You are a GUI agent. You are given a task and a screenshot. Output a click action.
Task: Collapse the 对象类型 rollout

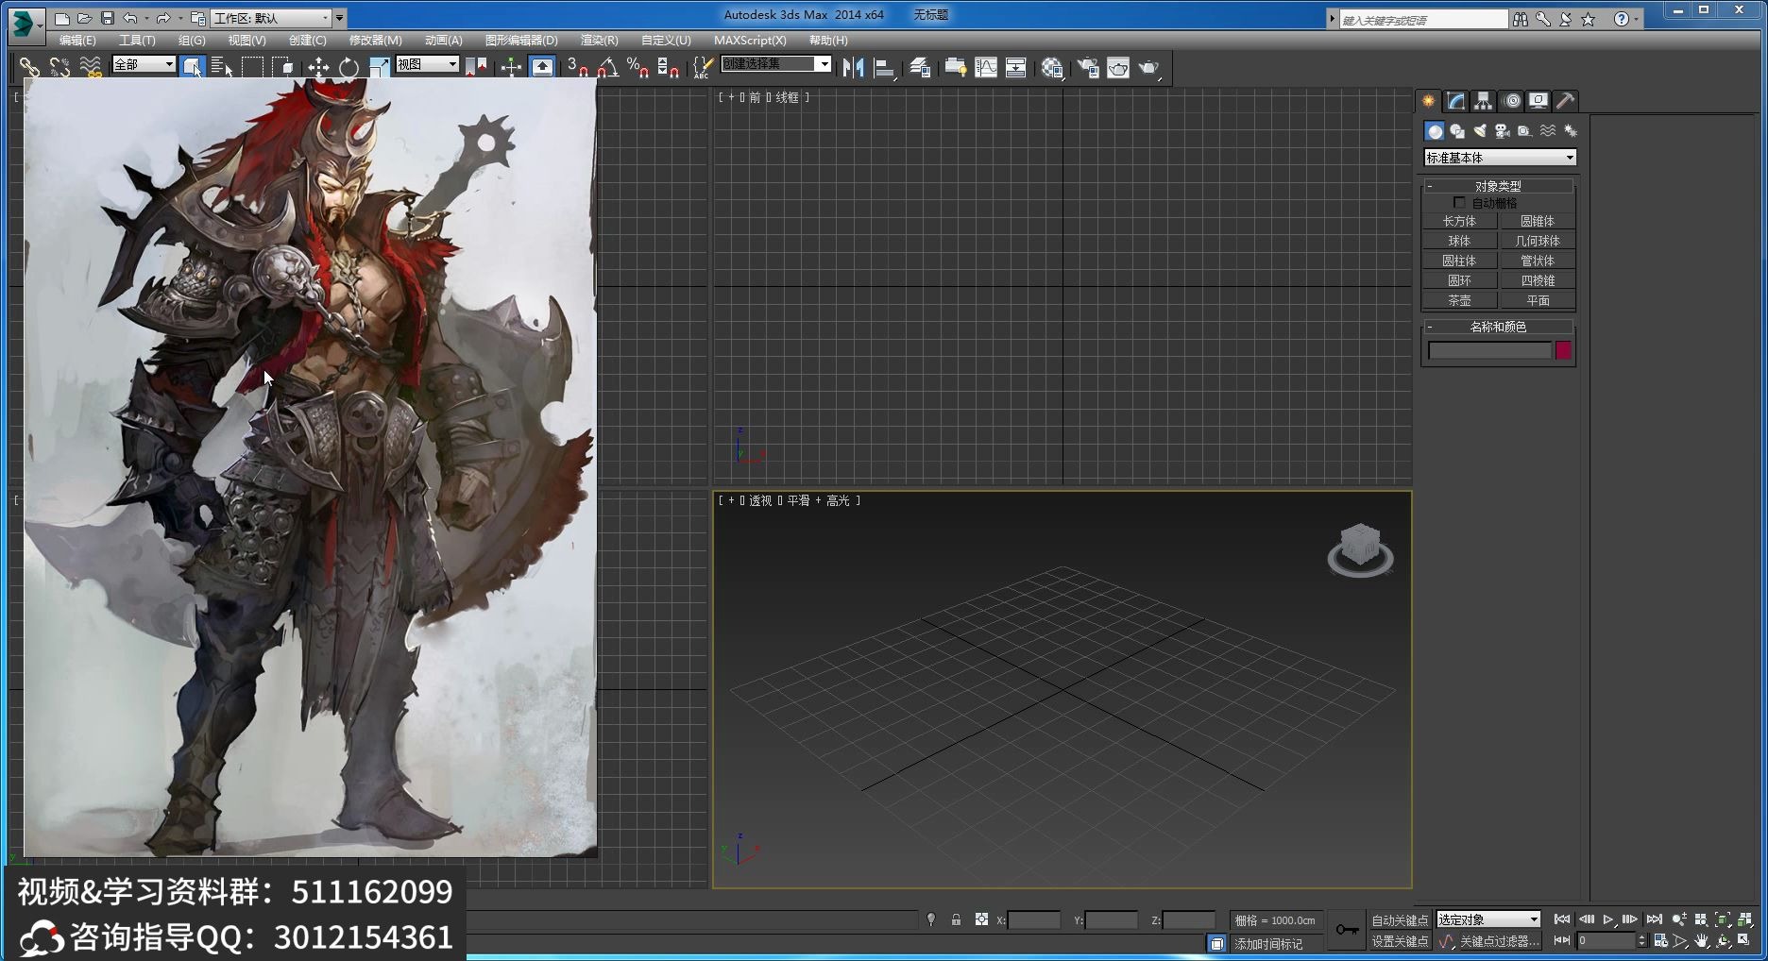[1497, 186]
